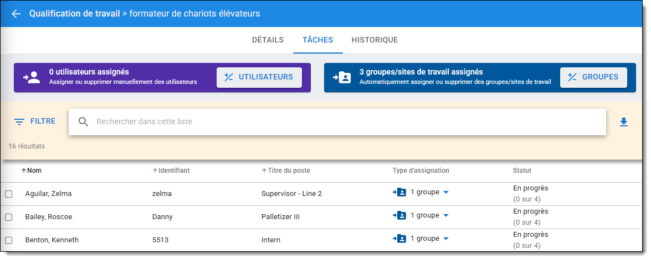Expand the 1 groupe dropdown for Aguilar
The height and width of the screenshot is (260, 651).
446,192
